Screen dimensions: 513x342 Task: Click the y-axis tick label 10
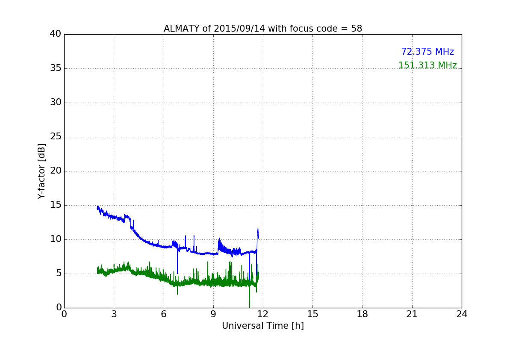tap(56, 239)
